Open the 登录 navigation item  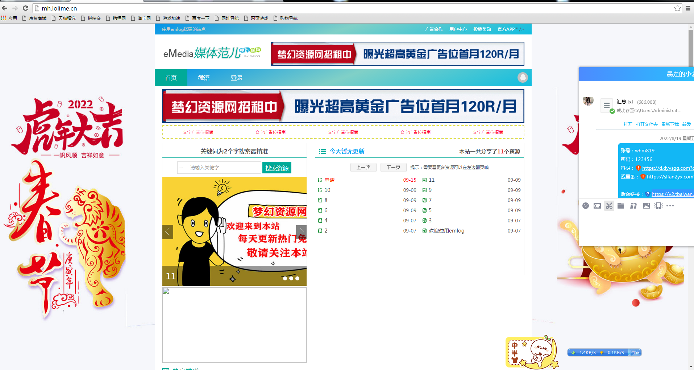point(236,77)
